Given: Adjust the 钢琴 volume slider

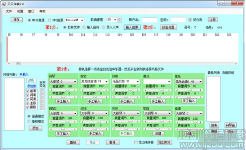Looking at the screenshot, I should click(63, 90).
